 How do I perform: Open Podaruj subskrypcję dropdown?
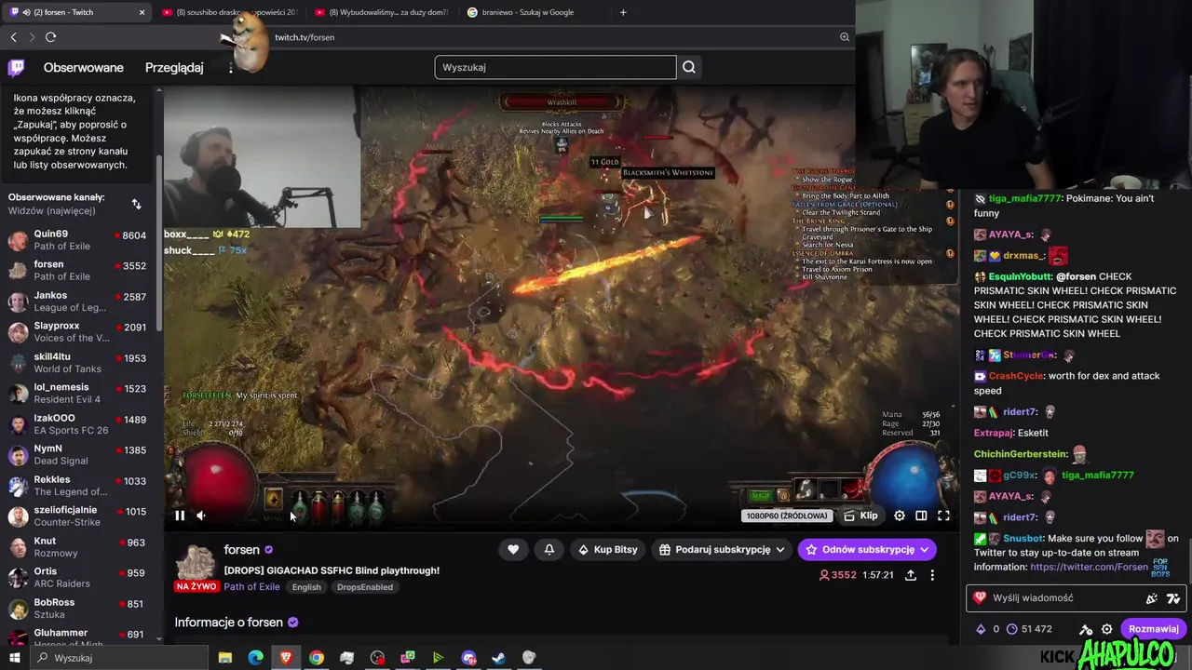(722, 550)
